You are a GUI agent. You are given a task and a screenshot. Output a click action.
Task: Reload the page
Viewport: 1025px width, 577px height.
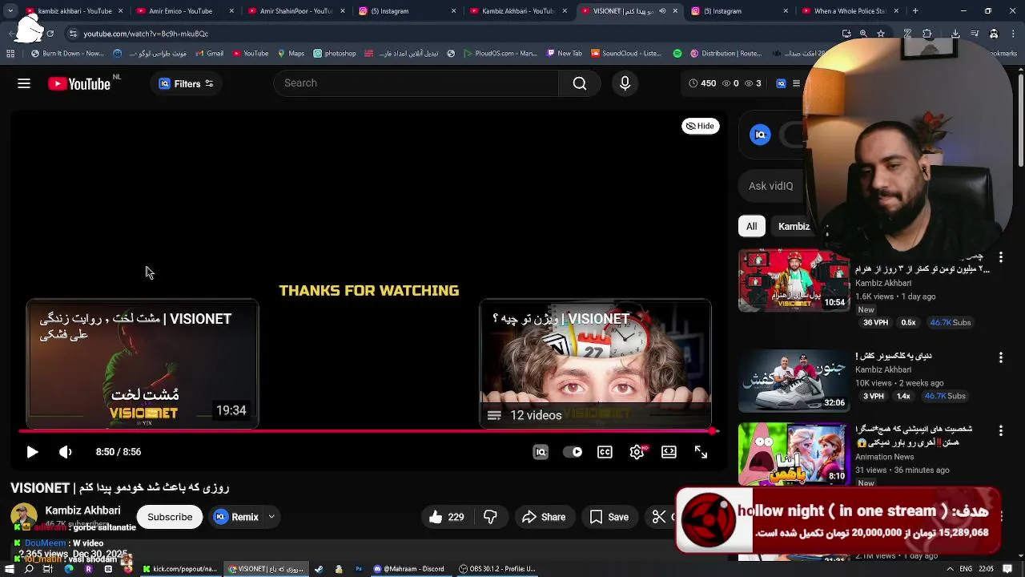click(x=50, y=34)
